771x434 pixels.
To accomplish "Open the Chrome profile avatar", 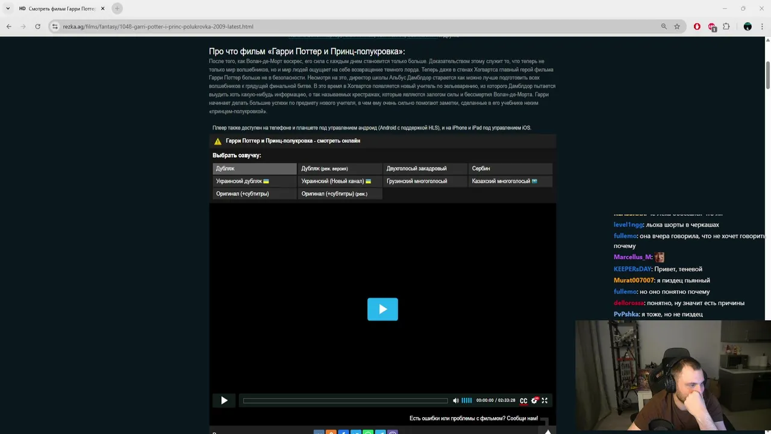I will click(x=748, y=27).
